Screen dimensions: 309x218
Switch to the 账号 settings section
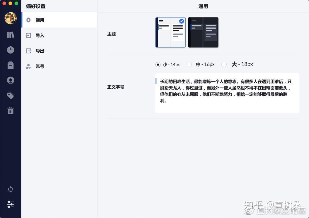click(59, 66)
